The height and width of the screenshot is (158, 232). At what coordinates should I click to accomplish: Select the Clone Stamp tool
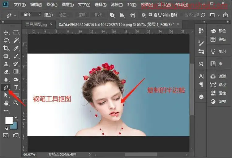pos(6,64)
